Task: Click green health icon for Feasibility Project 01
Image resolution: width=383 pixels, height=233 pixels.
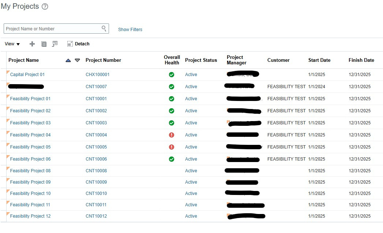Action: (x=172, y=99)
